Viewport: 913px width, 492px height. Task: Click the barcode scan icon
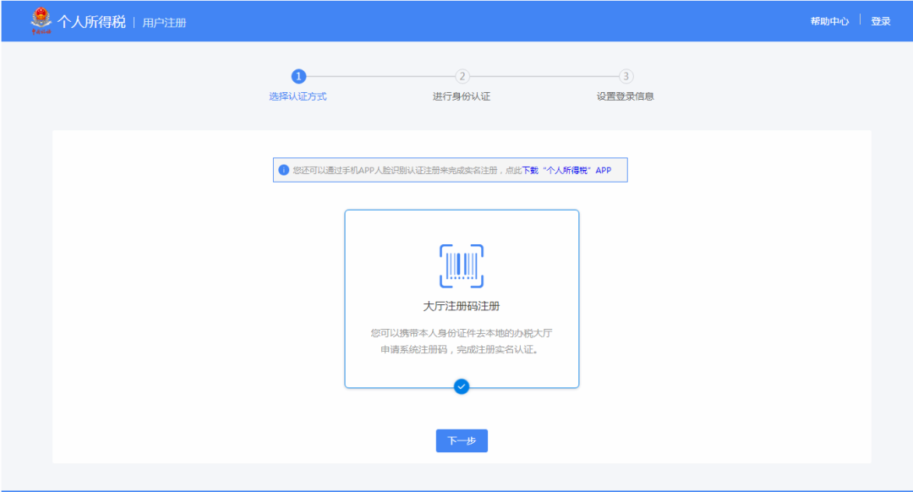pos(462,265)
